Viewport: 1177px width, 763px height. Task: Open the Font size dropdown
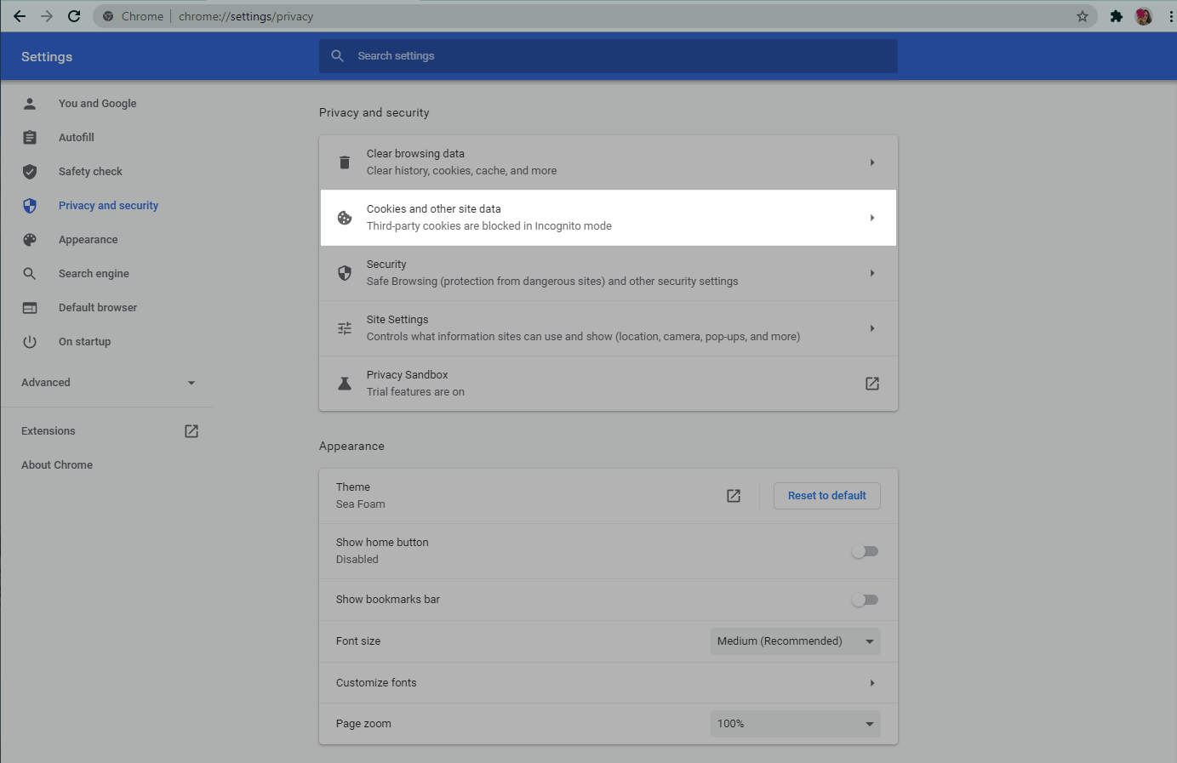point(795,641)
